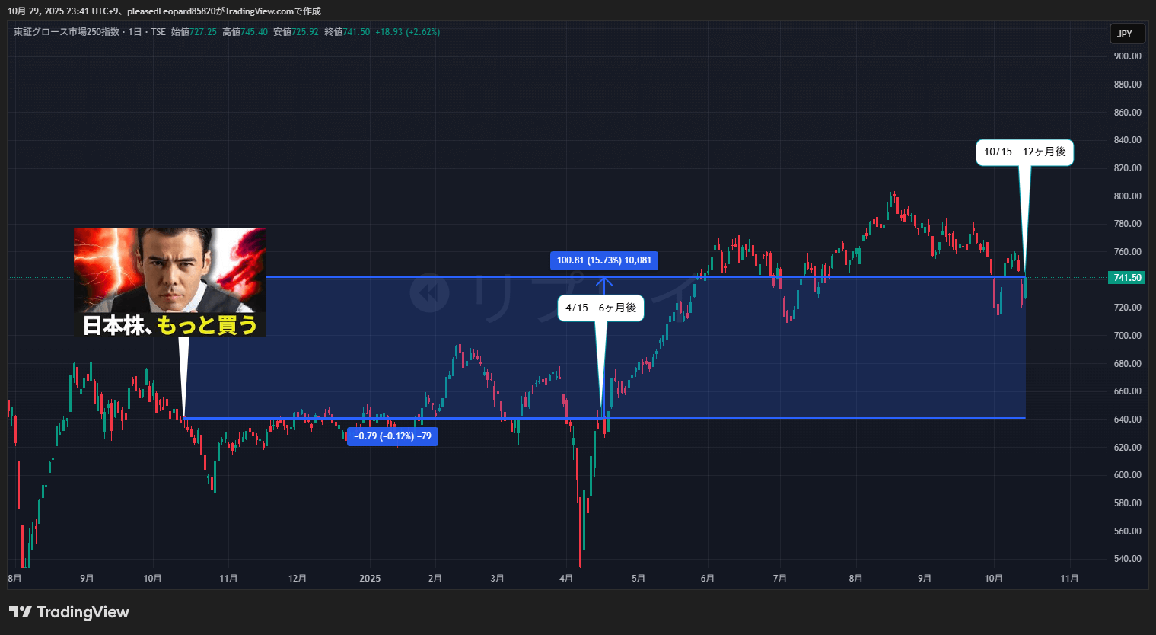Click the +18.93 (+2.62%) change value in header

407,32
